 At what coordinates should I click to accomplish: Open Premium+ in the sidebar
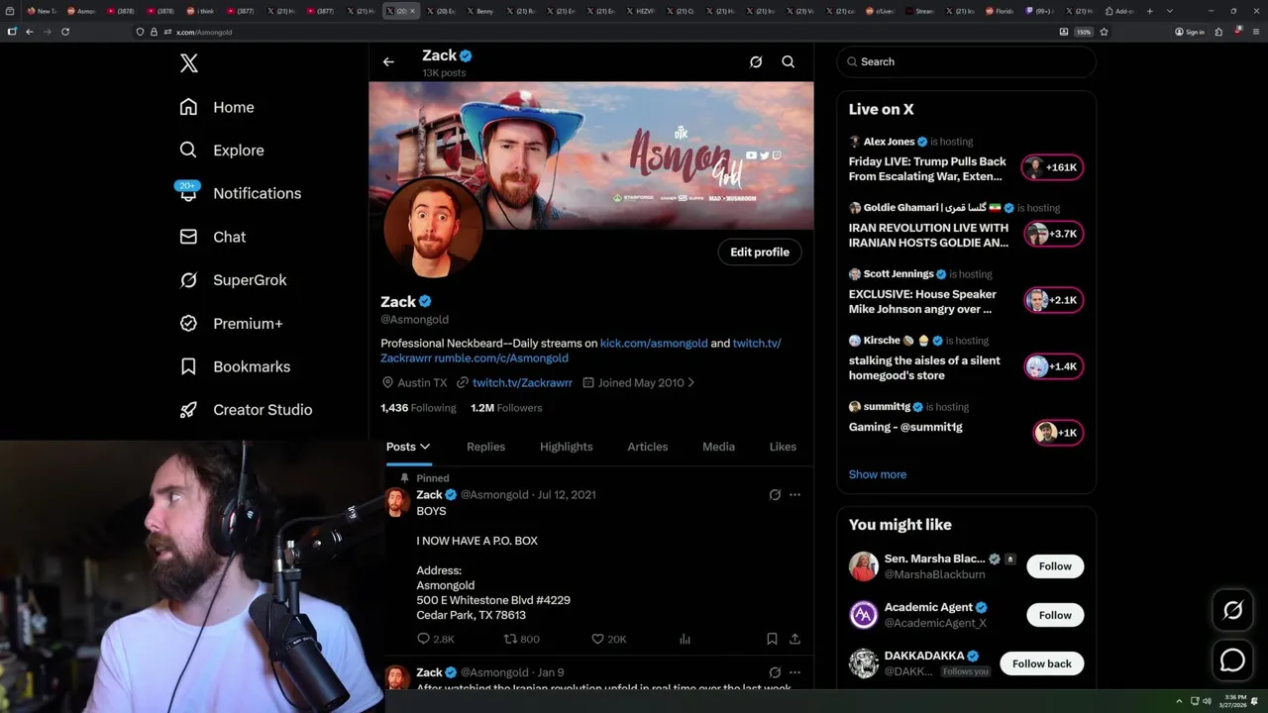pyautogui.click(x=231, y=324)
